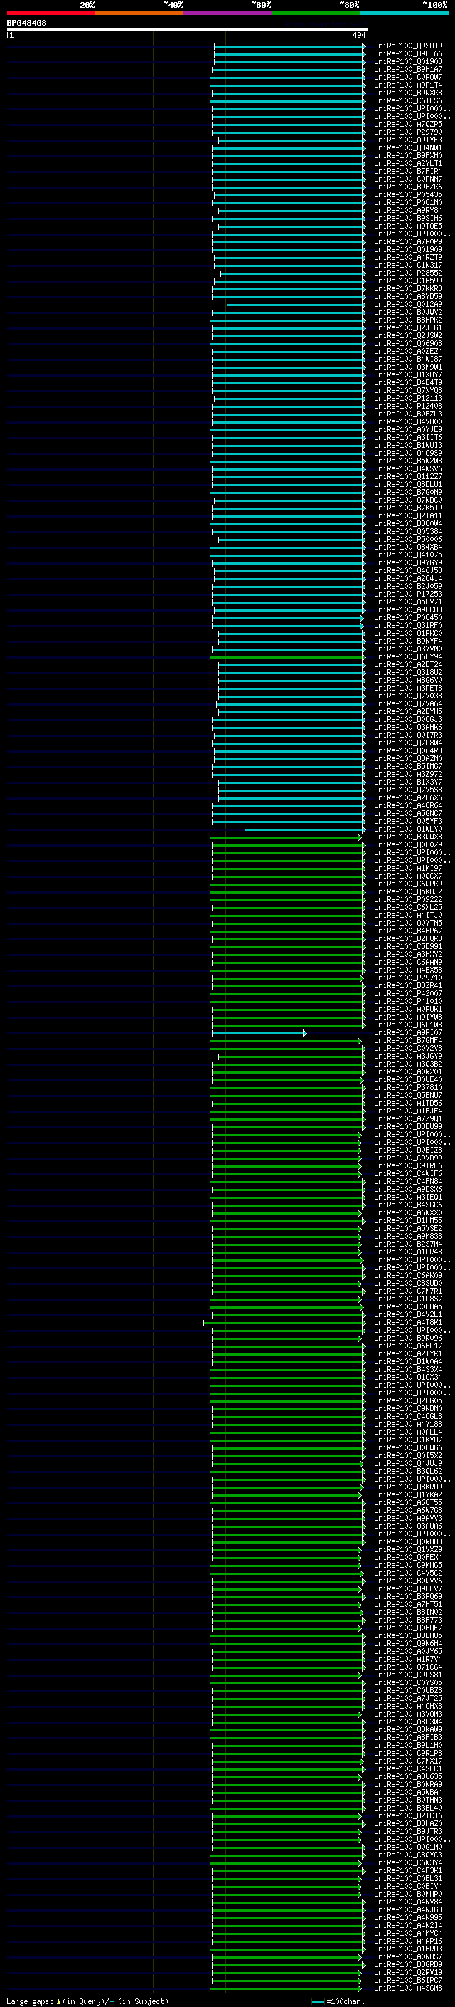455x2007 pixels.
Task: Select hit label UniRef100_A4T8K1
Action: 408,1323
